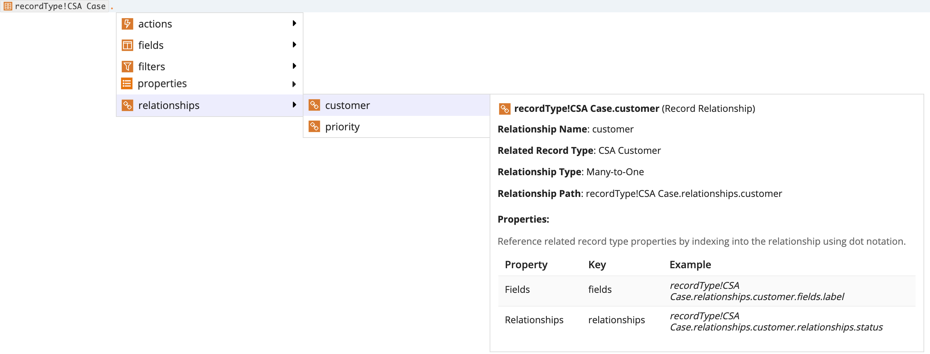Click the Related Record Type value CSA Customer
The image size is (930, 354).
pyautogui.click(x=629, y=151)
